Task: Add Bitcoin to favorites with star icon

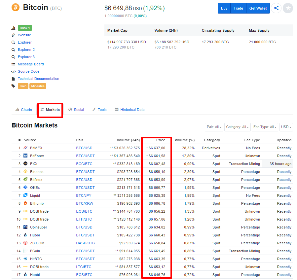Action: pos(288,8)
